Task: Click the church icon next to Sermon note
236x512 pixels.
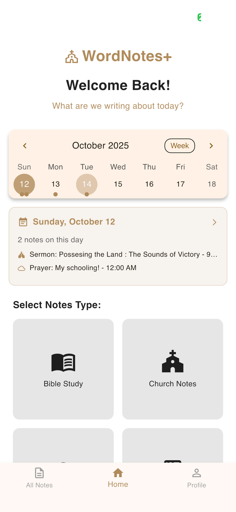Action: 22,255
